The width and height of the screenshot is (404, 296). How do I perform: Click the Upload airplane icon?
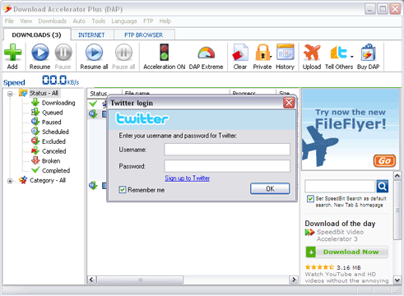[x=312, y=53]
